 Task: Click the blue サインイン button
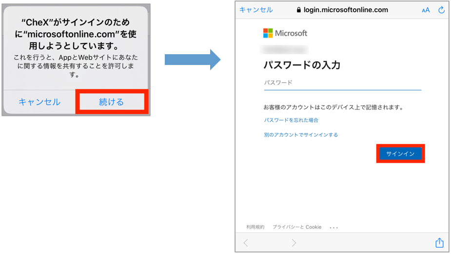pos(400,153)
